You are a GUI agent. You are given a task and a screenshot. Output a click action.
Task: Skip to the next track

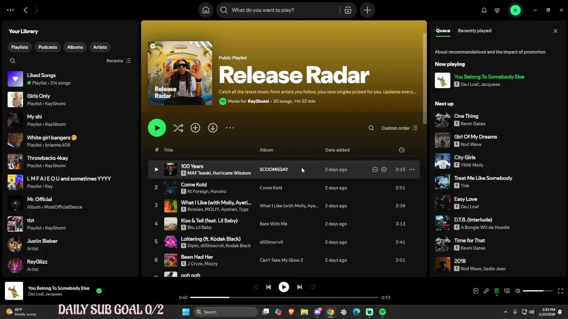300,287
